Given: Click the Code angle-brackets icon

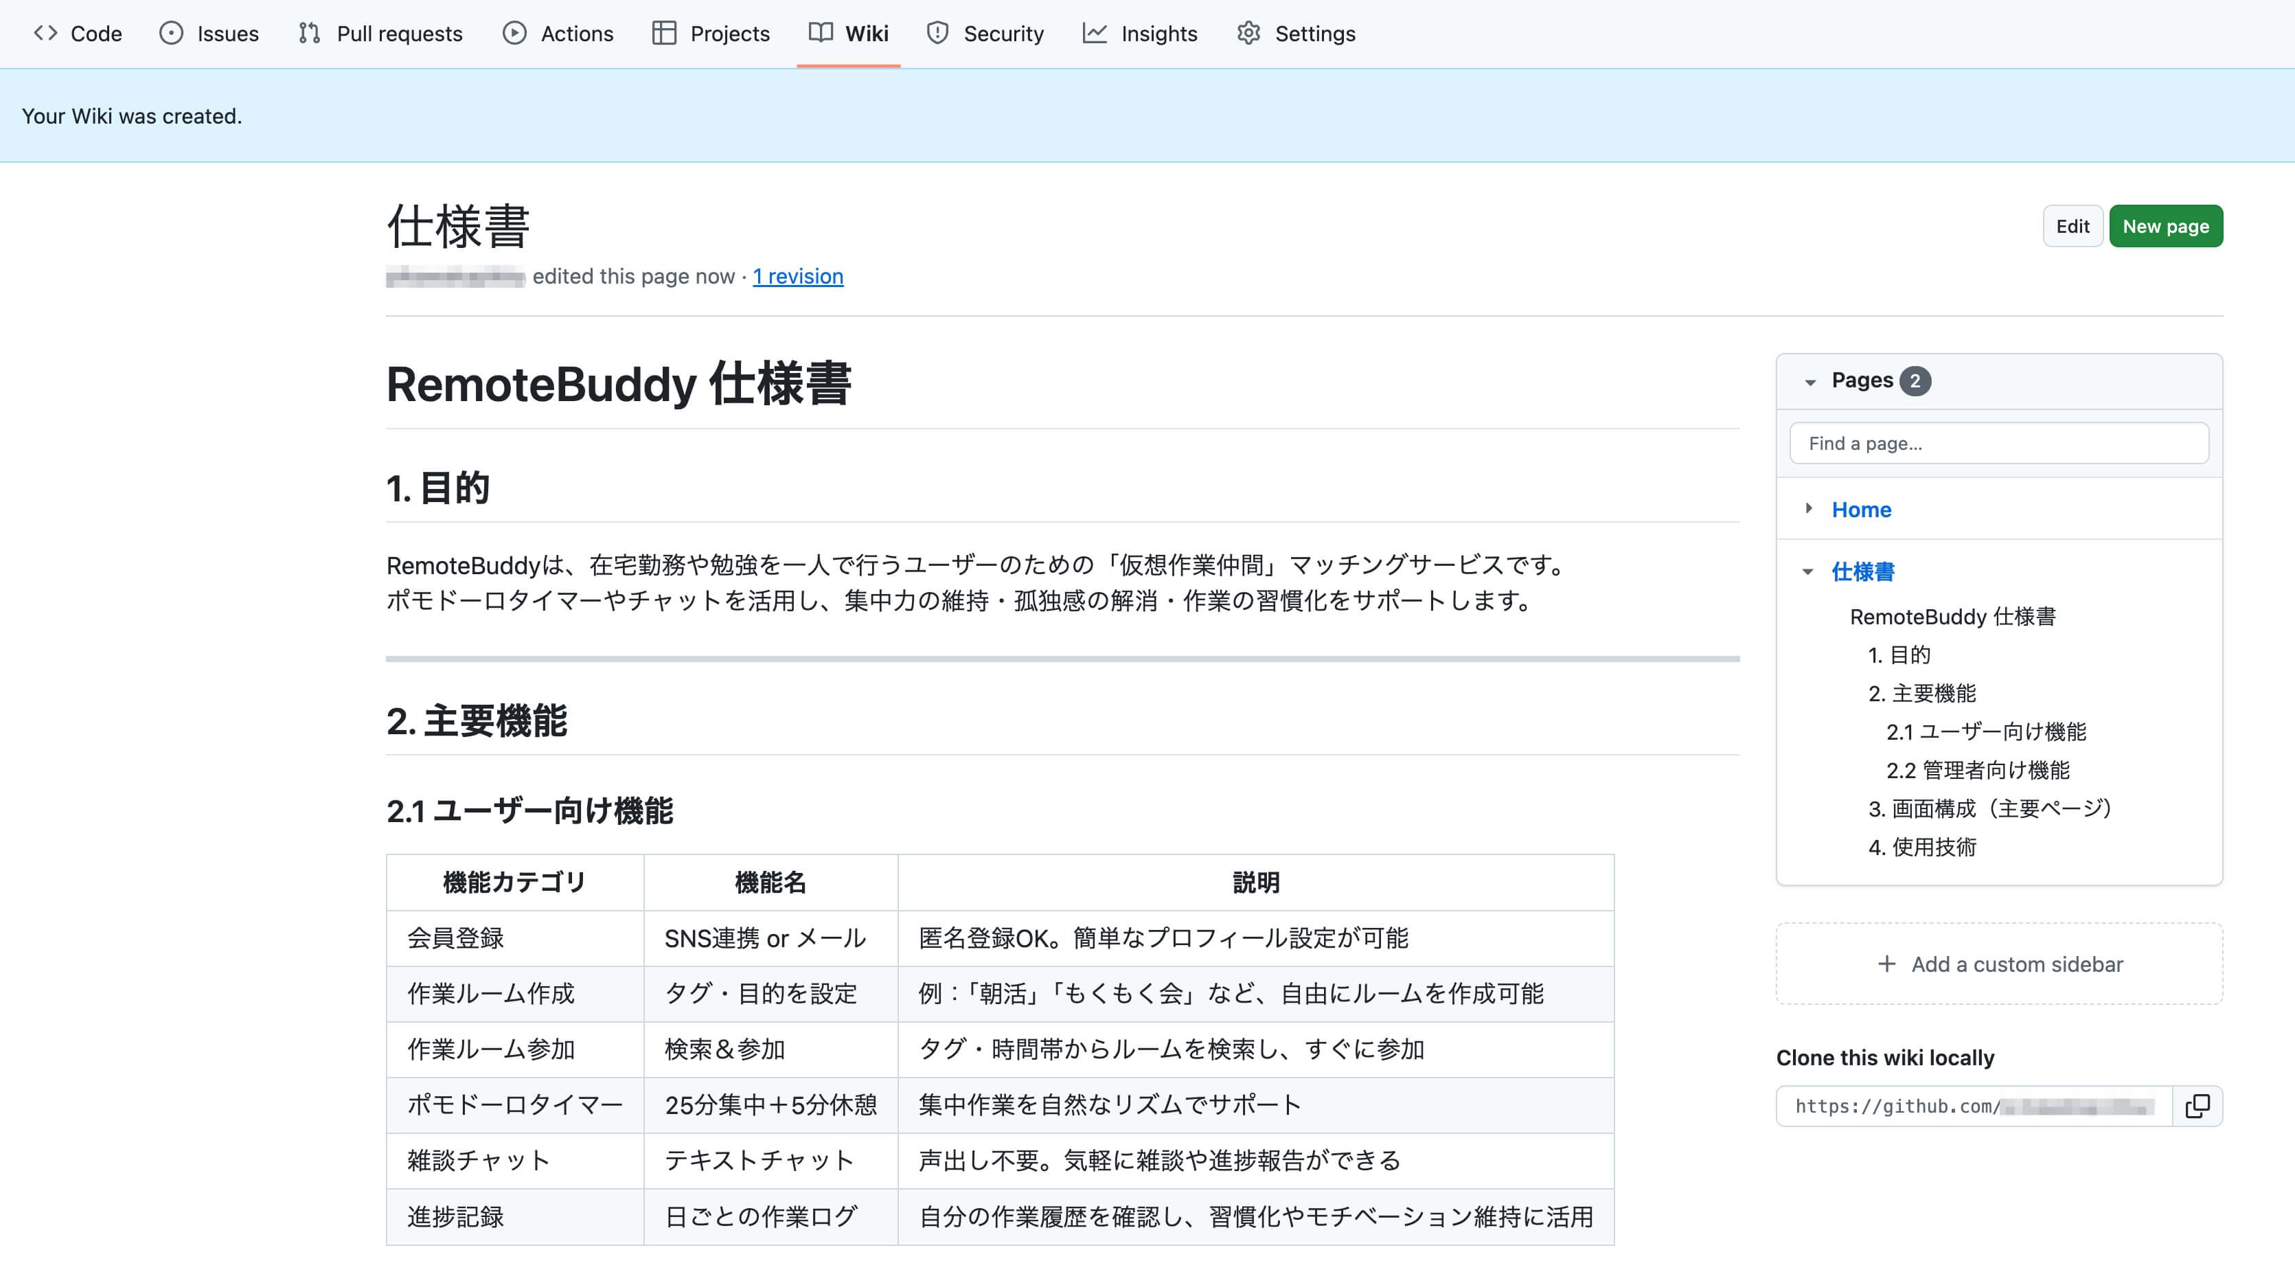Looking at the screenshot, I should pos(45,33).
